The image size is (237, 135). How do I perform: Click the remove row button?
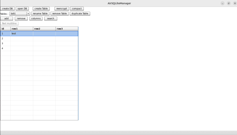(21, 19)
